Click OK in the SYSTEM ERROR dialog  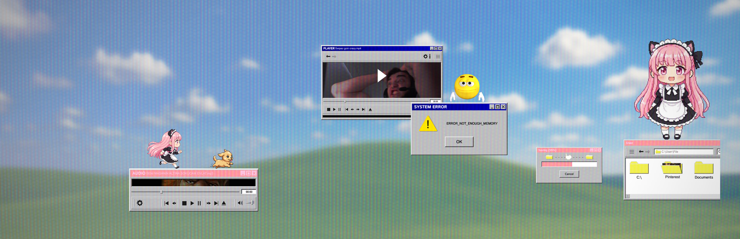459,141
